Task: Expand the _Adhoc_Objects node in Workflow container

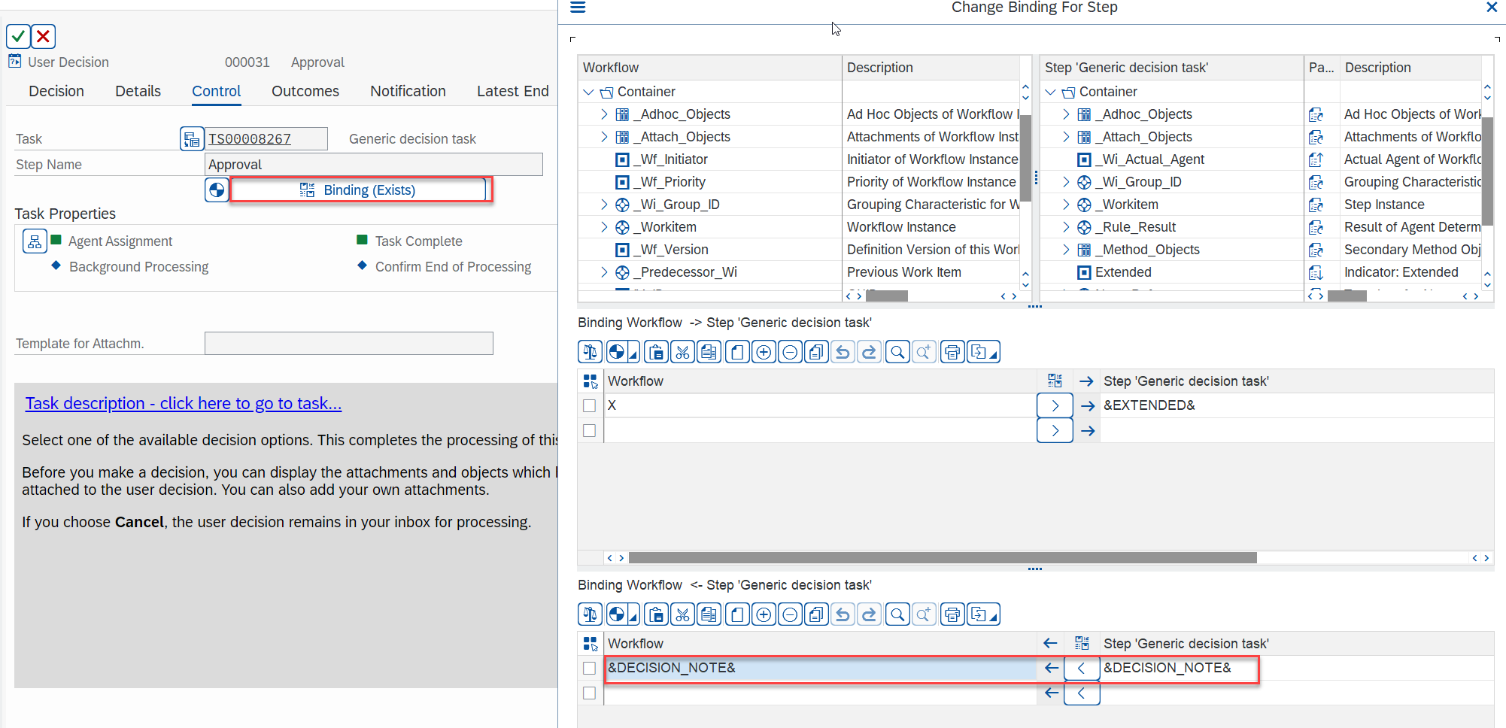Action: (x=603, y=114)
